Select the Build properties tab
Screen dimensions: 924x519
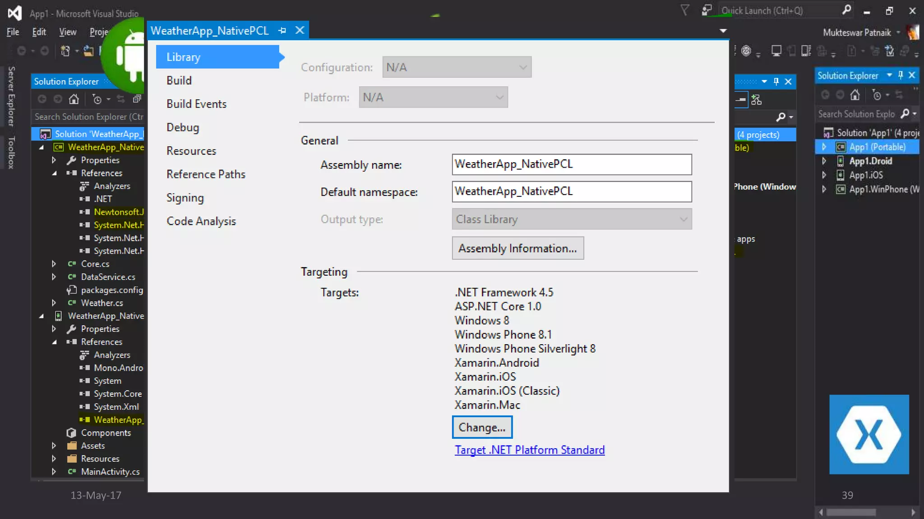pyautogui.click(x=179, y=80)
